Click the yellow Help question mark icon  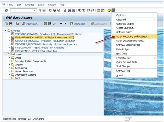point(109,10)
